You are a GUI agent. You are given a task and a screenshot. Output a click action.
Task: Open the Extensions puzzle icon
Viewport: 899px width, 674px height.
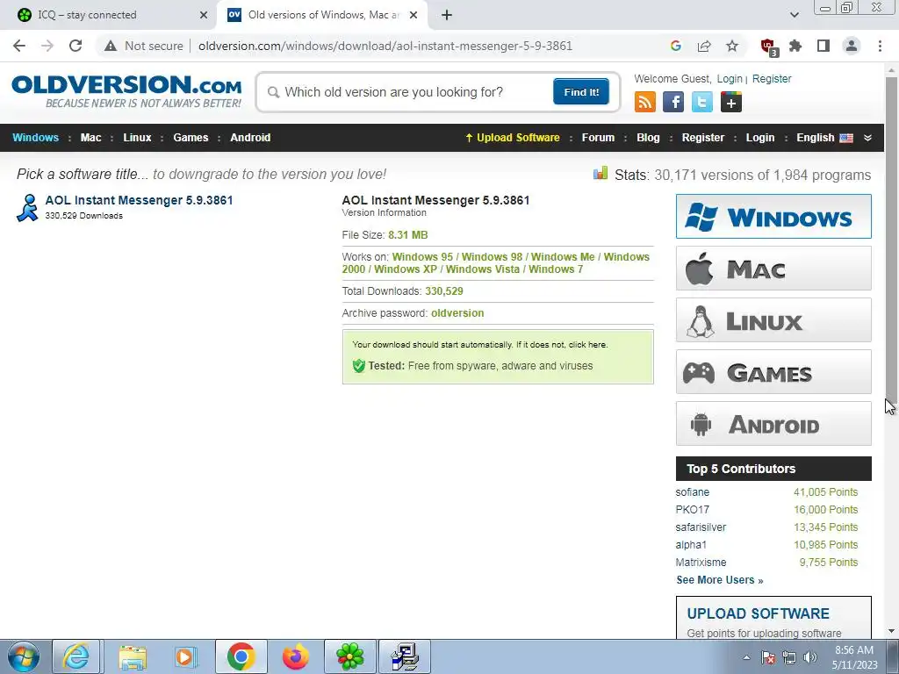coord(795,46)
